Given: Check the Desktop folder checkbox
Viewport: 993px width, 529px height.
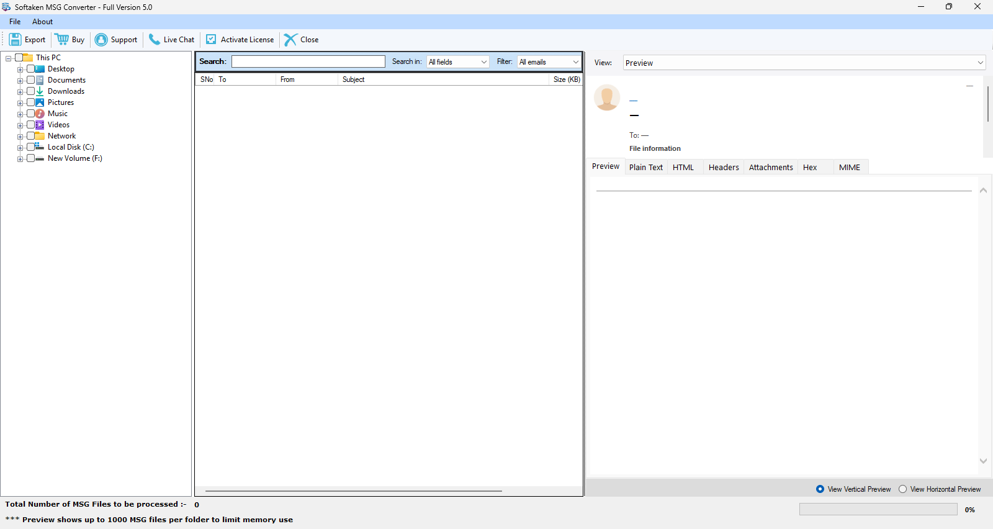Looking at the screenshot, I should pyautogui.click(x=30, y=69).
